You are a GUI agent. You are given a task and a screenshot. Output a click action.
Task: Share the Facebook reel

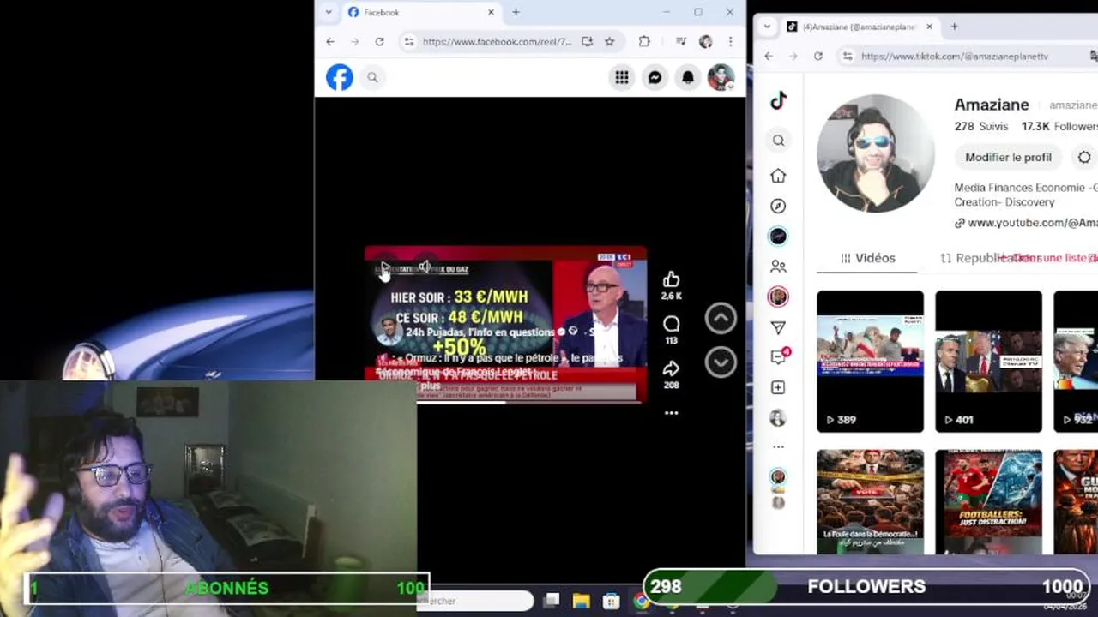(x=671, y=368)
